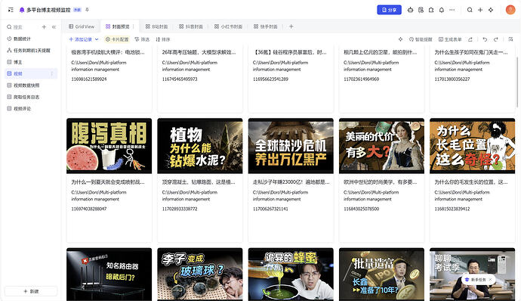
Task: Click card ID 116981621589924
Action: 89,79
